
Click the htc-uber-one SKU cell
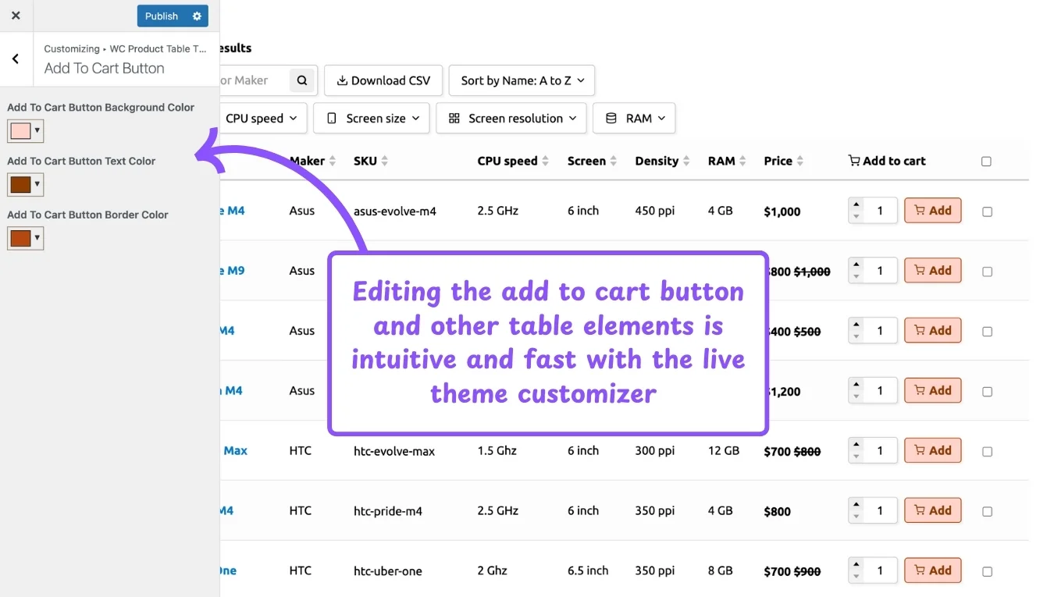coord(387,571)
